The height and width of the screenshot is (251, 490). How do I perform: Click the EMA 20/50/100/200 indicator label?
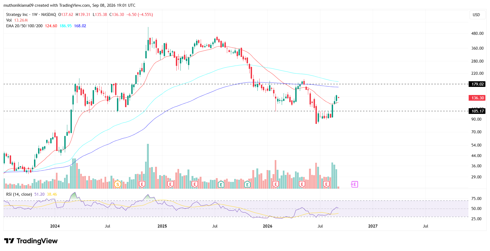[24, 26]
